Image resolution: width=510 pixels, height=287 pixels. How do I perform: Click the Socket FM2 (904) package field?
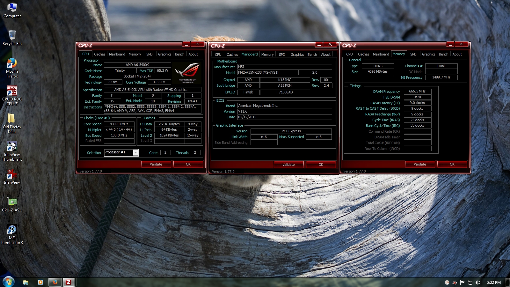(137, 76)
